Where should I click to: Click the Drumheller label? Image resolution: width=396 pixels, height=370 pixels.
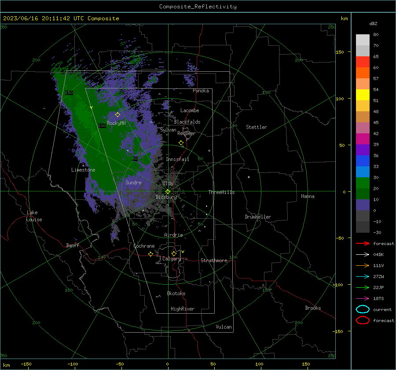pos(258,217)
